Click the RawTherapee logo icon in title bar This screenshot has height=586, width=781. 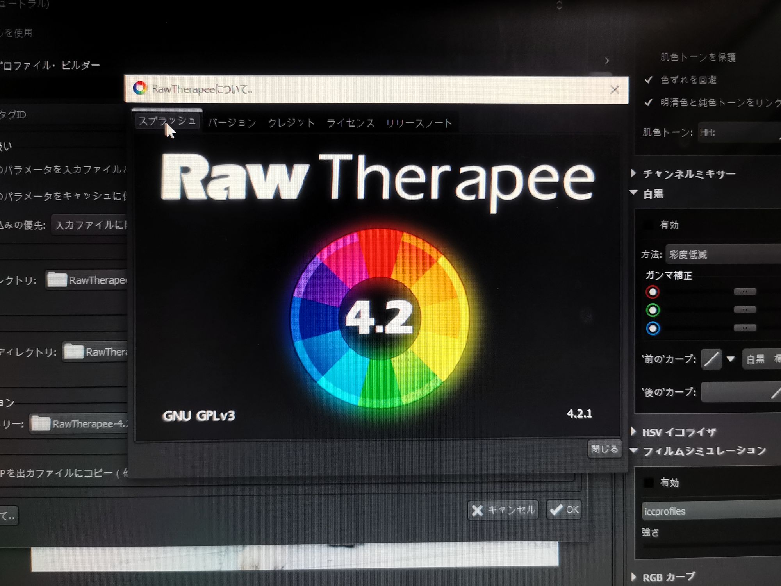(x=140, y=88)
